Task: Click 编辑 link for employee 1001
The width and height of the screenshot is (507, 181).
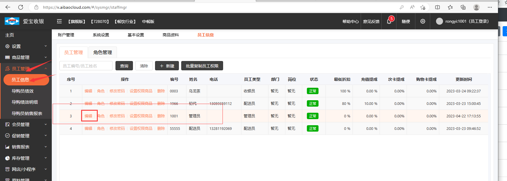Action: (88, 116)
